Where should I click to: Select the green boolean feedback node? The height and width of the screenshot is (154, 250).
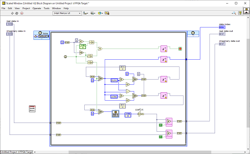pyautogui.click(x=83, y=47)
